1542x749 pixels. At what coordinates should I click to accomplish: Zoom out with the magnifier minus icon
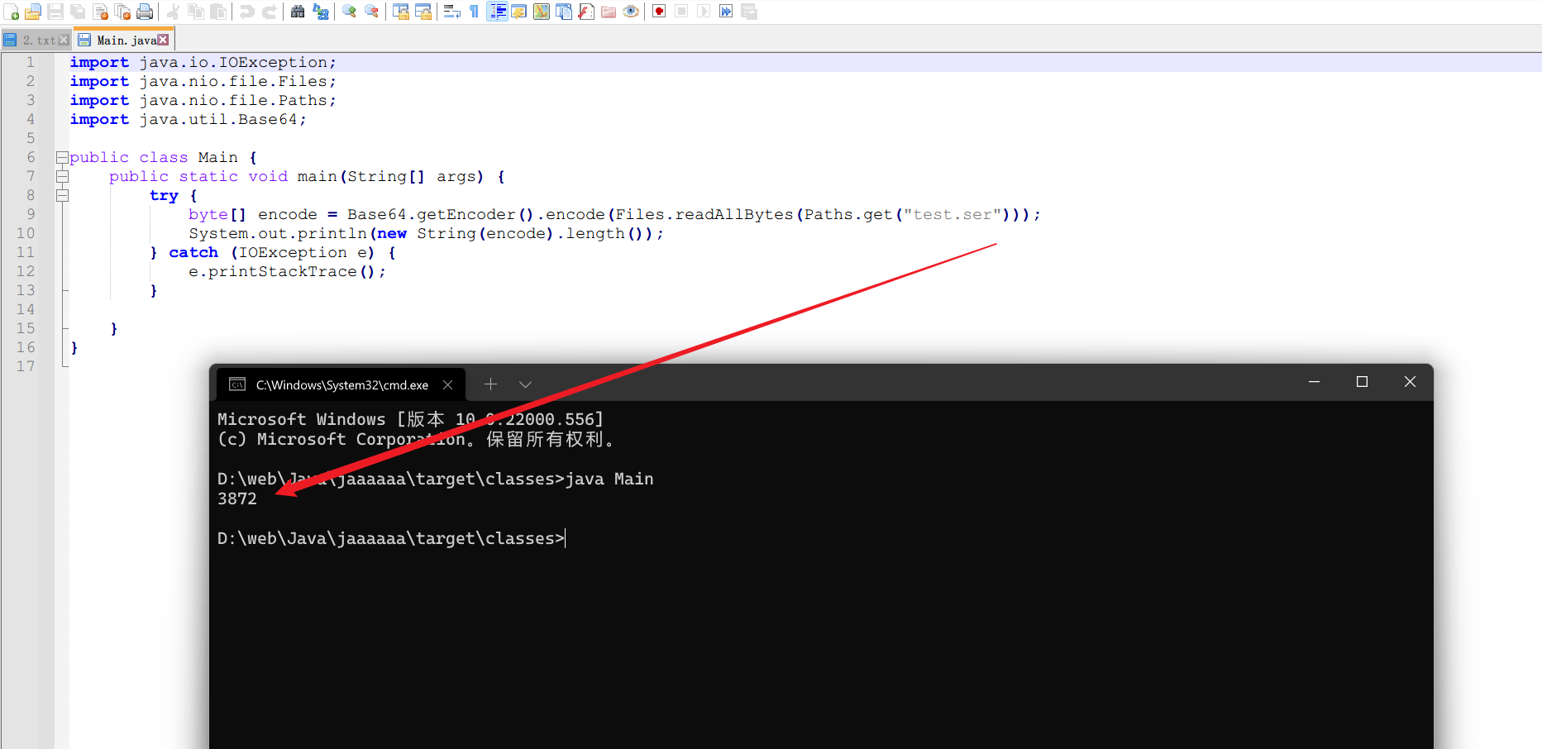(371, 12)
